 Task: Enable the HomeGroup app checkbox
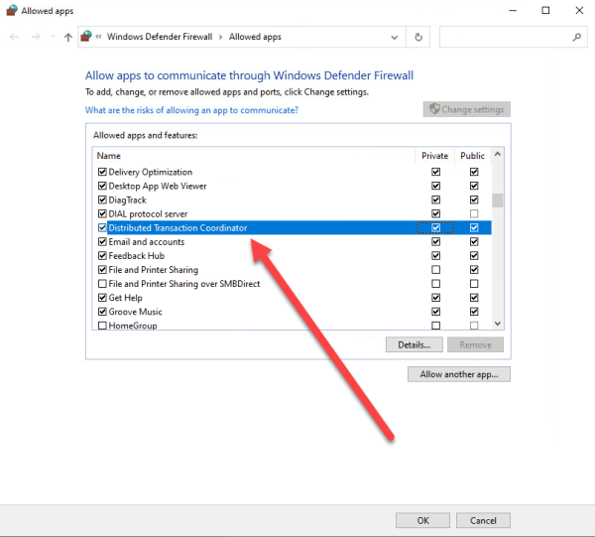point(102,326)
